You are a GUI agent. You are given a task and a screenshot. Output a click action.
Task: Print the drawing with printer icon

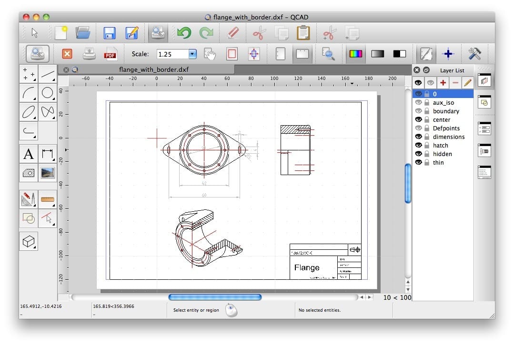(x=89, y=54)
